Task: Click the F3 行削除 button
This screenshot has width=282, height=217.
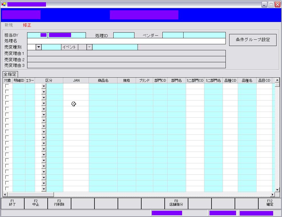Action: tap(59, 203)
